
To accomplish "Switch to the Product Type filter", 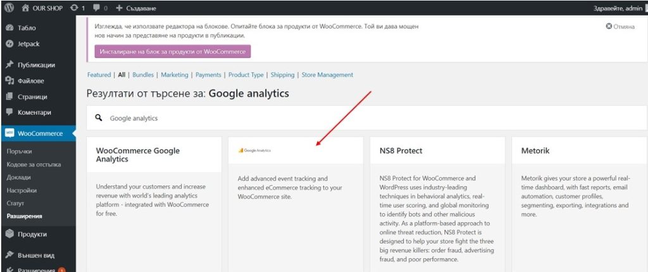I will pyautogui.click(x=246, y=75).
